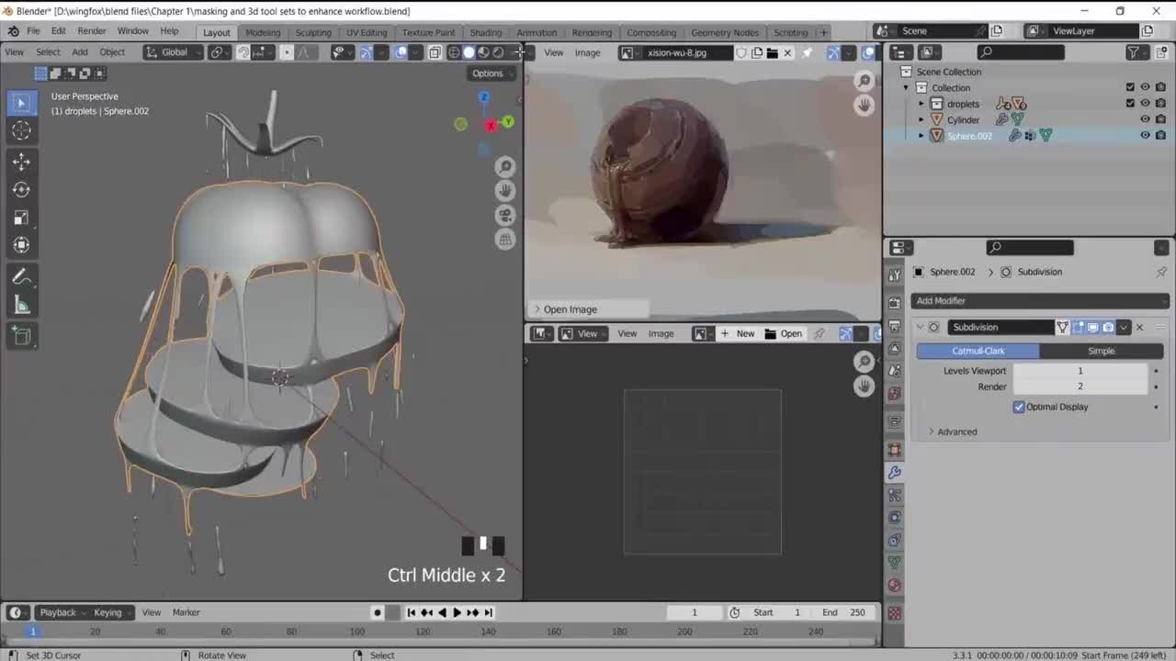Screen dimensions: 1176x661
Task: Switch to the Sculpting workspace tab
Action: tap(313, 32)
